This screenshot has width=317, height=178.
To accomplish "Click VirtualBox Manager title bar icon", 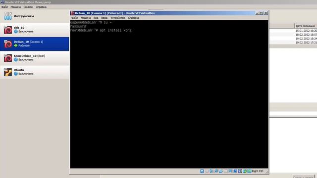I will pyautogui.click(x=2, y=2).
